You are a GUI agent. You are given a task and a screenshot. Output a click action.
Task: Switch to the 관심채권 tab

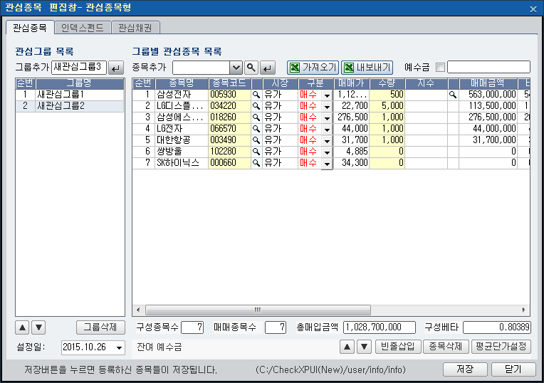click(x=135, y=28)
